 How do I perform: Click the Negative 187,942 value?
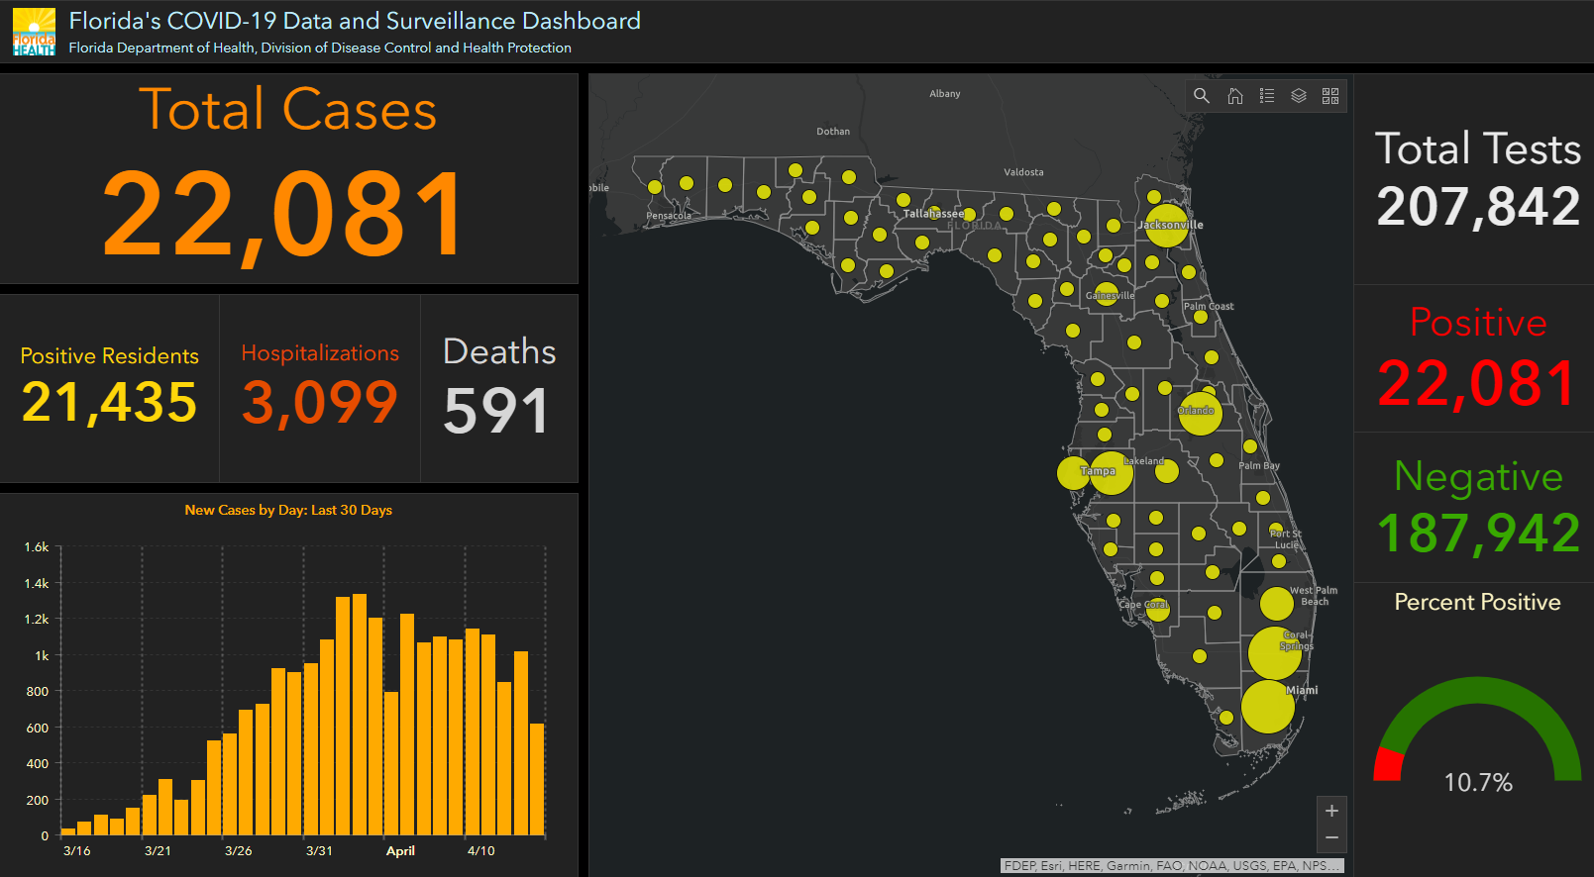tap(1478, 534)
